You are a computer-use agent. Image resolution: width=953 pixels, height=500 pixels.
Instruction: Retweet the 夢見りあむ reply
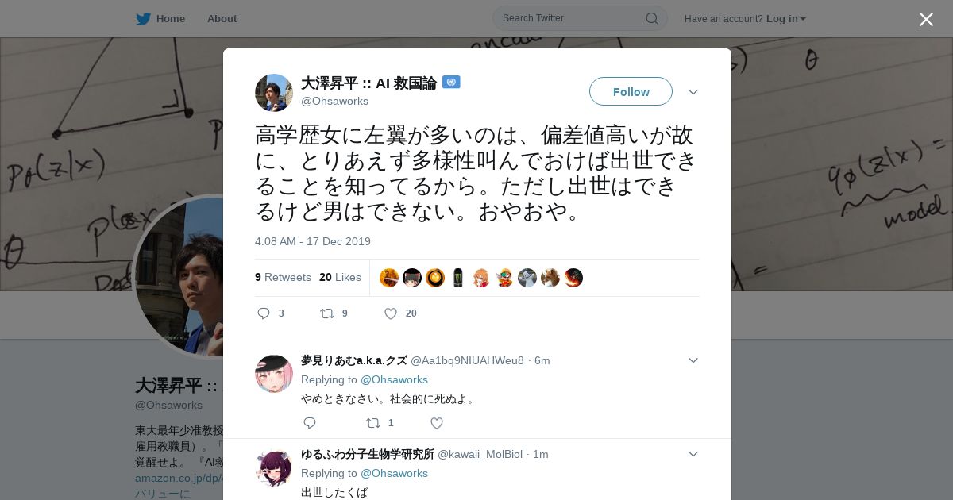373,423
